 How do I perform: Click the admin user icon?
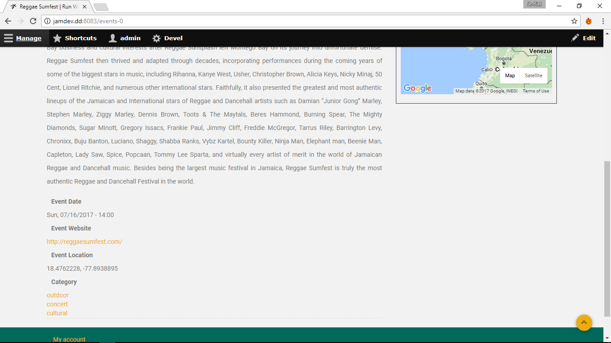click(113, 38)
